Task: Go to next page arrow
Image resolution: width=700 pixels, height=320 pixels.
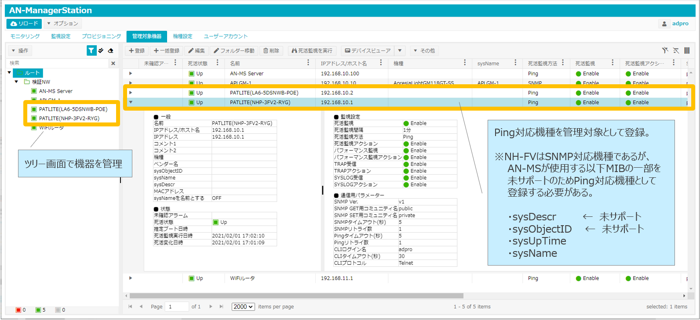Action: tap(211, 307)
